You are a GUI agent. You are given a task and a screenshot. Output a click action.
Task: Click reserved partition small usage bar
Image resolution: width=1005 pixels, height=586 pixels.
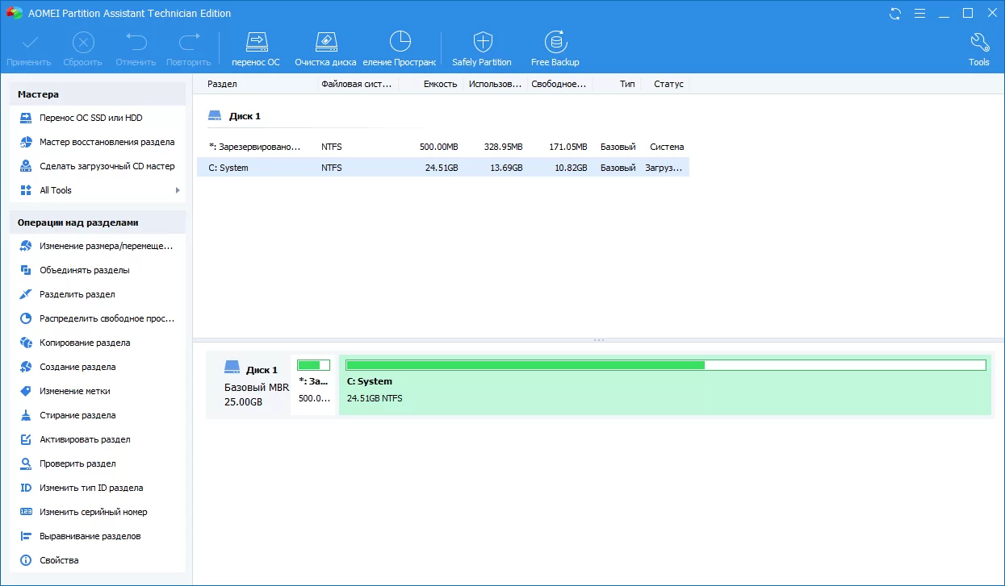pyautogui.click(x=313, y=365)
